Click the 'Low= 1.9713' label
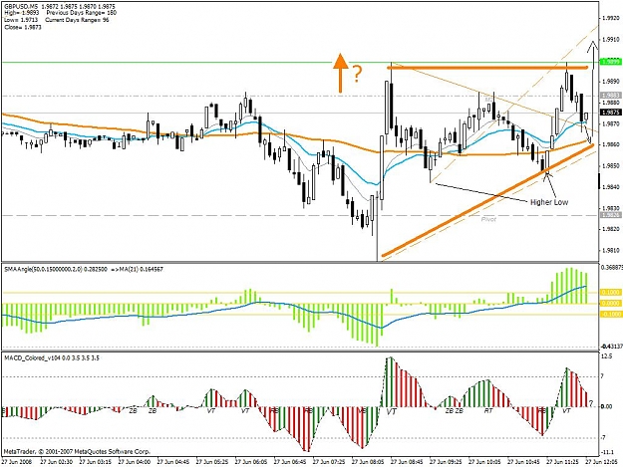Image resolution: width=623 pixels, height=467 pixels. [x=21, y=20]
